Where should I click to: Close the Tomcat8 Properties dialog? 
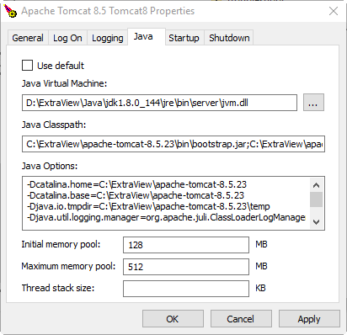(334, 11)
